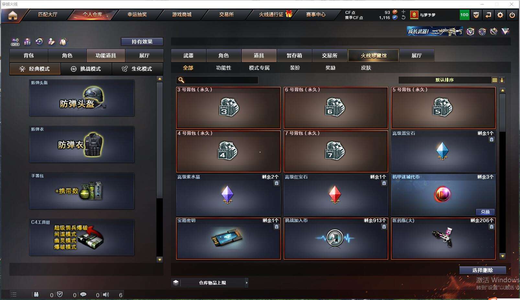Click the 兑换 button on 机甲迷城代币

(x=485, y=212)
